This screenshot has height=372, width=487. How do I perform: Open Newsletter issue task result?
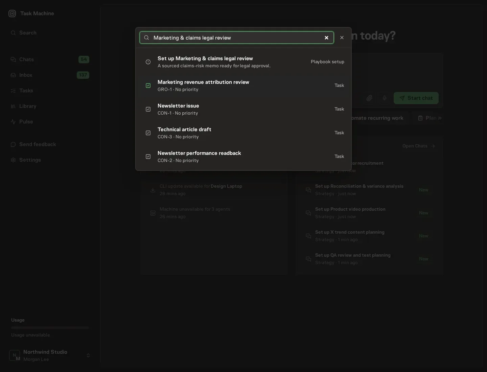point(243,109)
